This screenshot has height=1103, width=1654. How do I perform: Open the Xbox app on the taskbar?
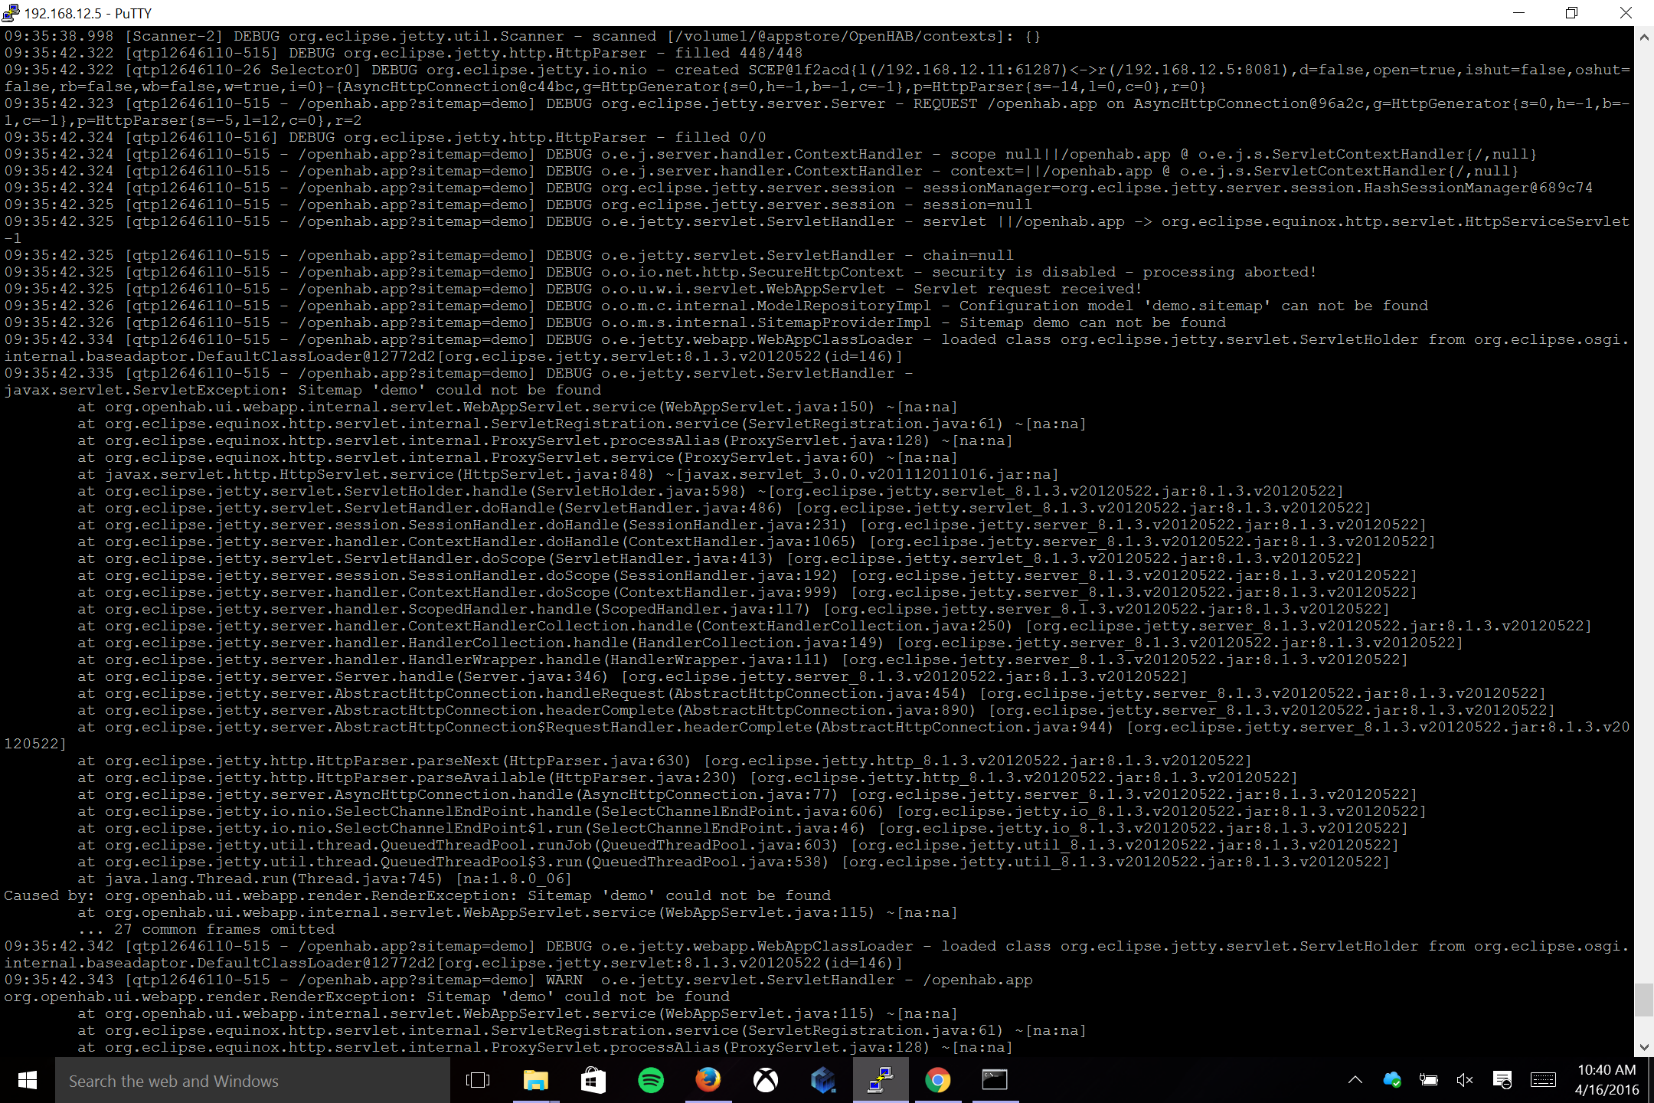pyautogui.click(x=765, y=1080)
